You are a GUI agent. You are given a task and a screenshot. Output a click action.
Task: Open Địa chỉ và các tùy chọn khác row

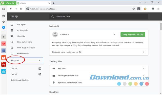pos(99,83)
